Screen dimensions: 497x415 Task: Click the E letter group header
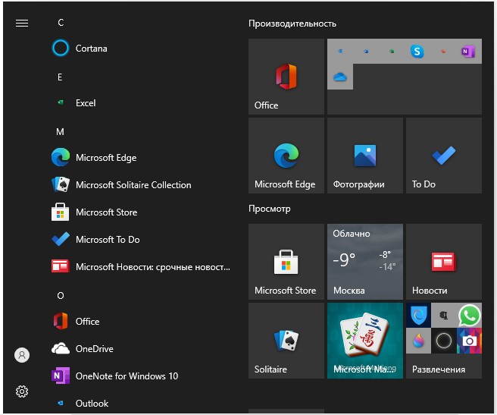pos(60,77)
